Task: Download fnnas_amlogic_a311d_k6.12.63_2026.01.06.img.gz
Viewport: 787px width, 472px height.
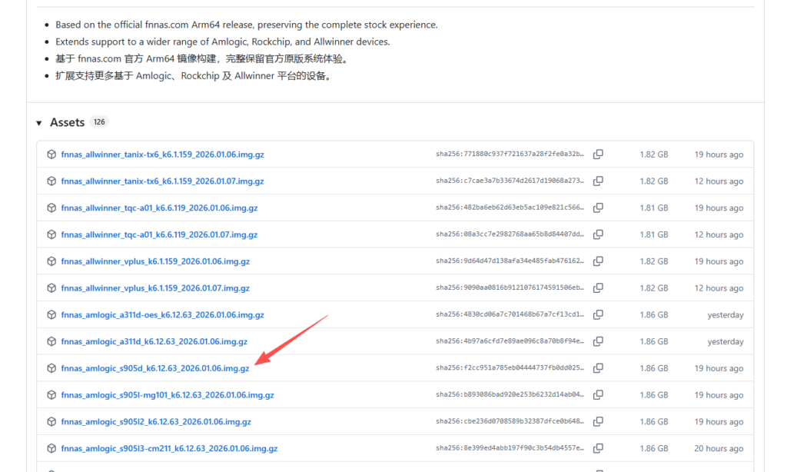Action: [x=154, y=341]
